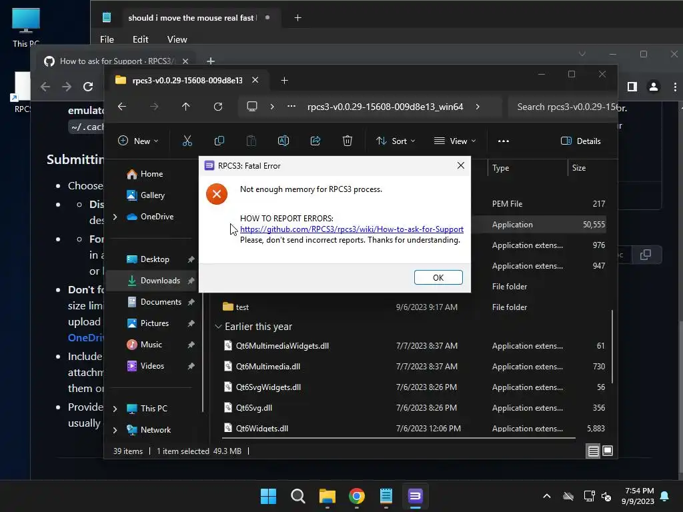Click the Type column header
Image resolution: width=683 pixels, height=512 pixels.
pos(527,167)
